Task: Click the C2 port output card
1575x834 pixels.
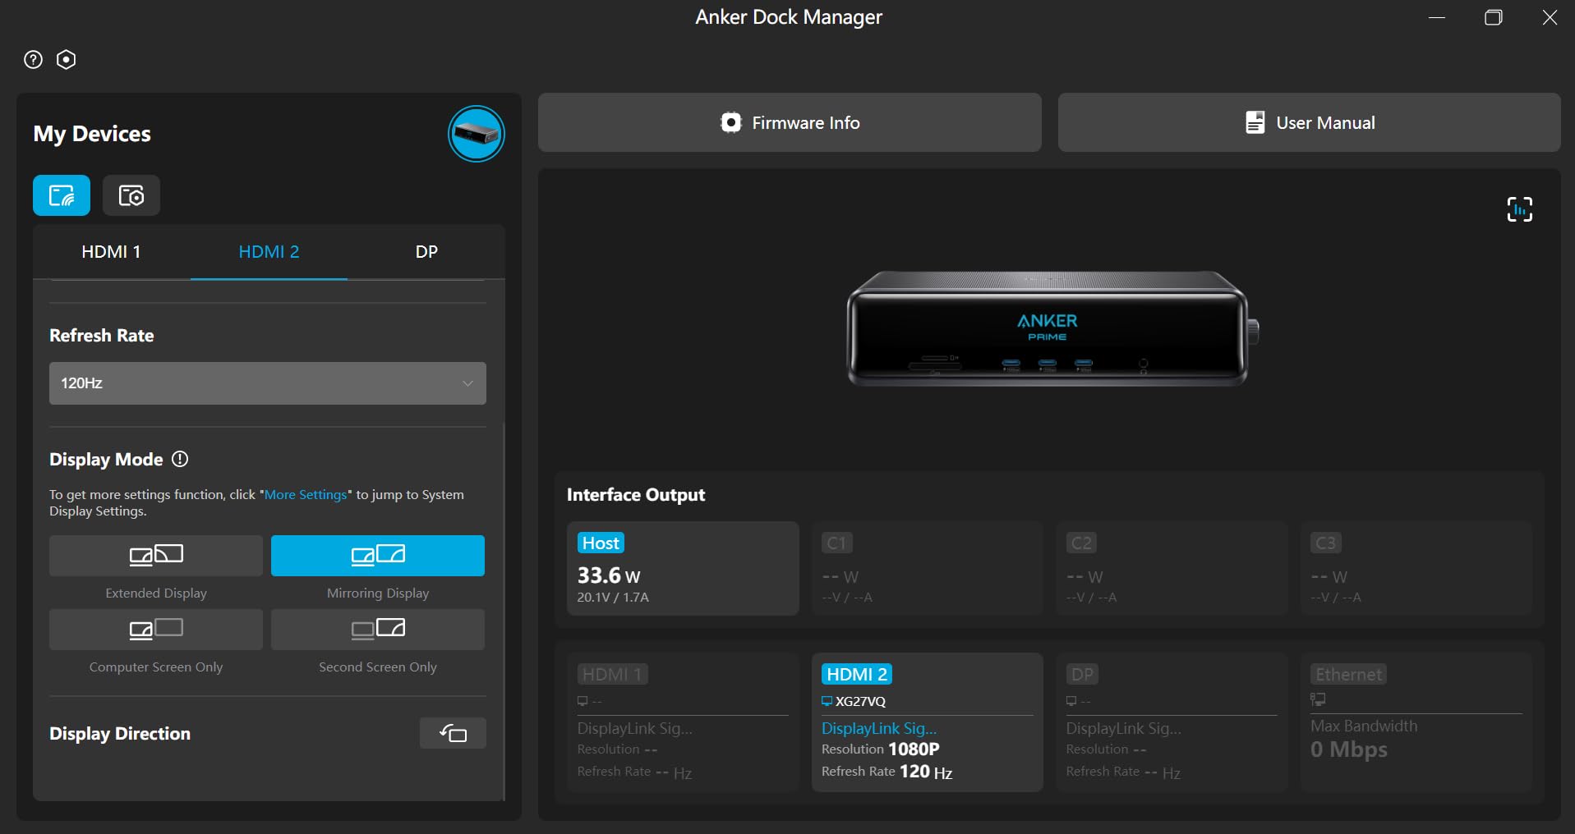Action: tap(1172, 568)
